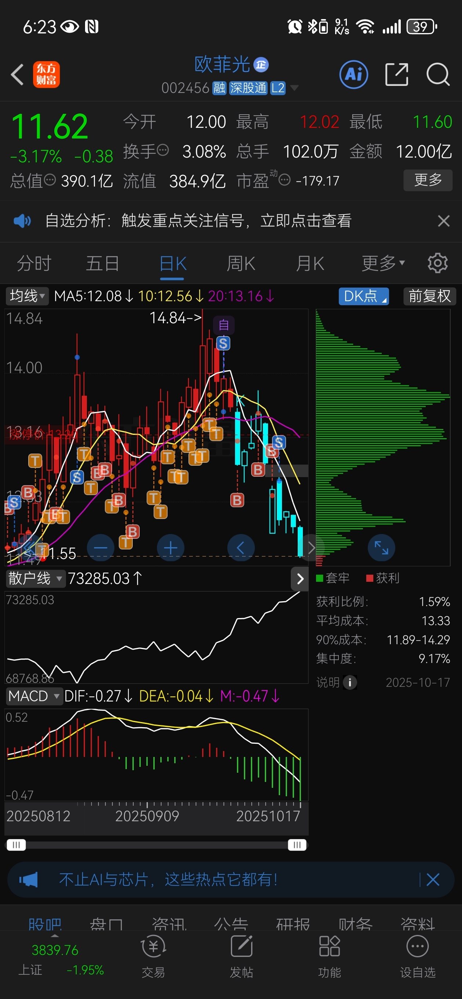Open the 研报 tab
Screen dimensions: 462x999
coord(293,924)
